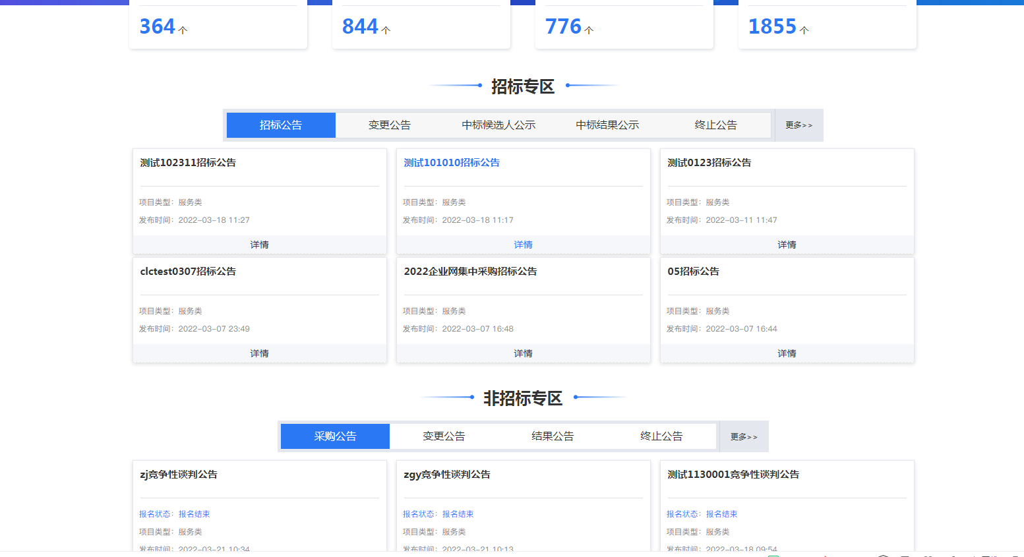
Task: Click 报名结束 status under zj竞争性谈判公告
Action: (x=195, y=513)
